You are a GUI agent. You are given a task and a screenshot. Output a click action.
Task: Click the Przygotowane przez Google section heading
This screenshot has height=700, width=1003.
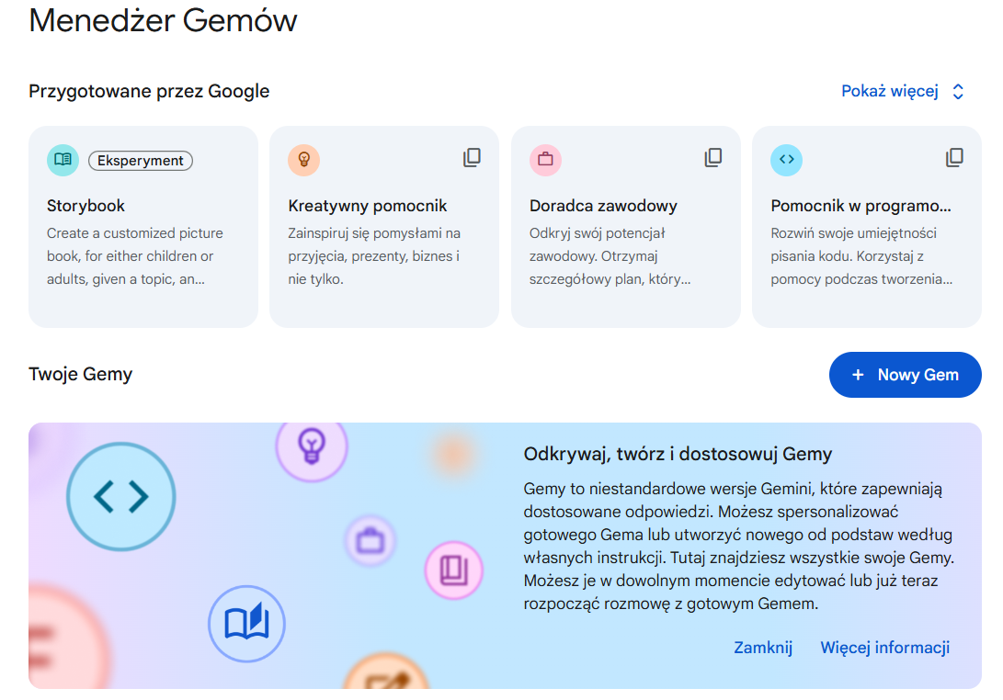(x=149, y=92)
